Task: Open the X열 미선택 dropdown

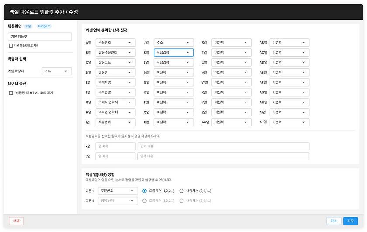Action: 232,92
